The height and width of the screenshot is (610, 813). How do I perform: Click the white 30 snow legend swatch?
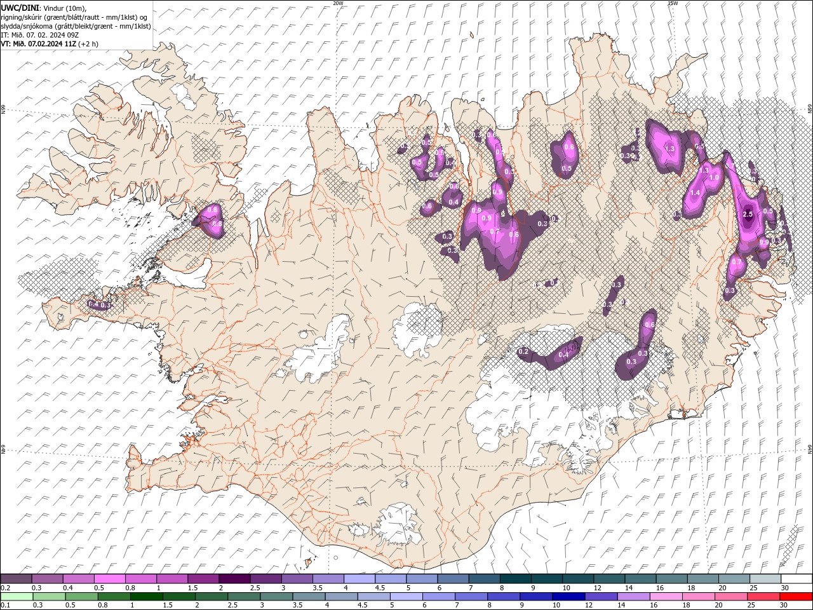click(796, 579)
